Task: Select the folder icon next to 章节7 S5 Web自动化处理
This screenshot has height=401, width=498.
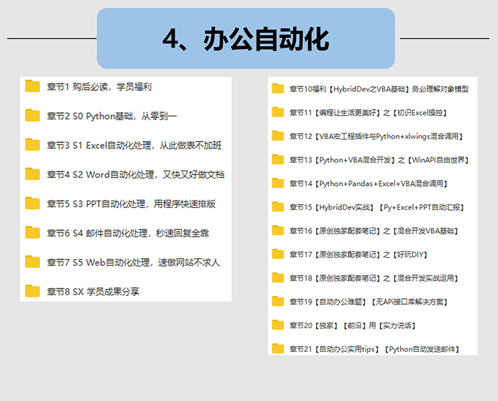Action: coord(33,262)
